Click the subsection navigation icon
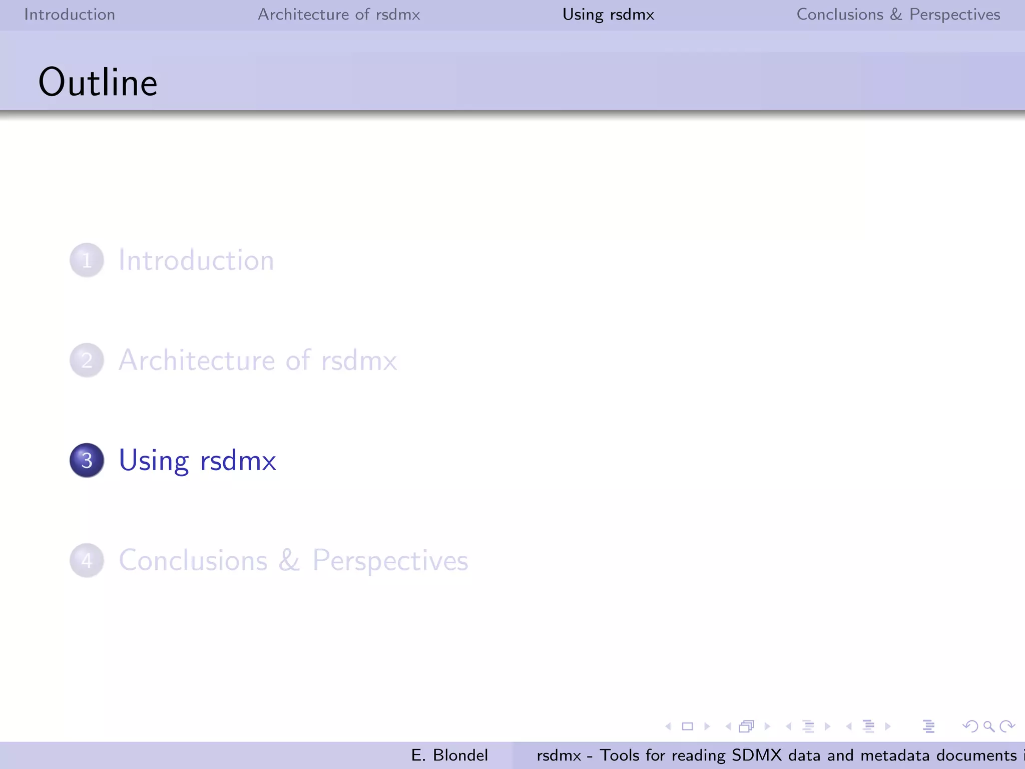The width and height of the screenshot is (1025, 769). pyautogui.click(x=808, y=726)
